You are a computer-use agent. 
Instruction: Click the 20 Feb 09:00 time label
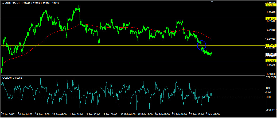coord(162,115)
